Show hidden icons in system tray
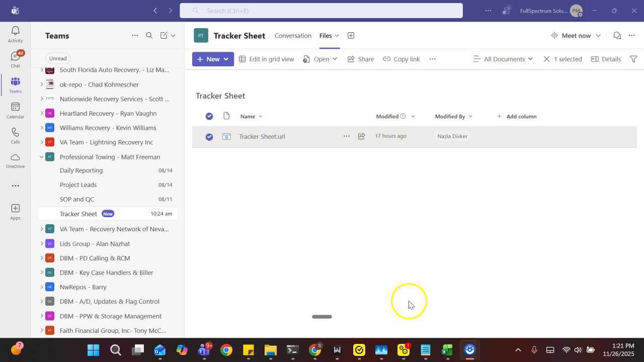644x362 pixels. coord(518,350)
